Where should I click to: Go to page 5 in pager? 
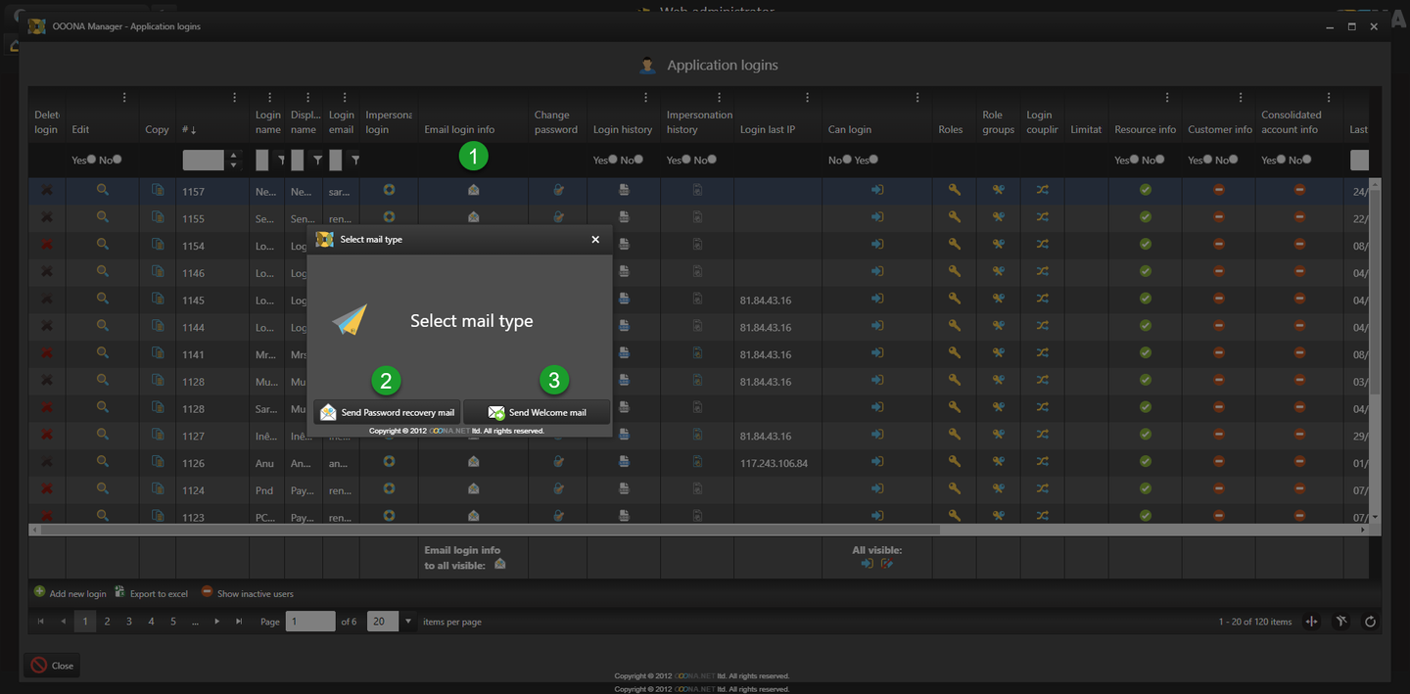click(x=173, y=622)
